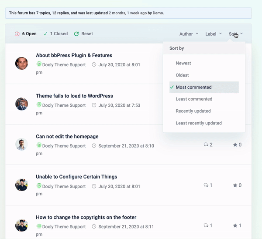Toggle the Sort dropdown
This screenshot has width=262, height=239.
(x=236, y=34)
